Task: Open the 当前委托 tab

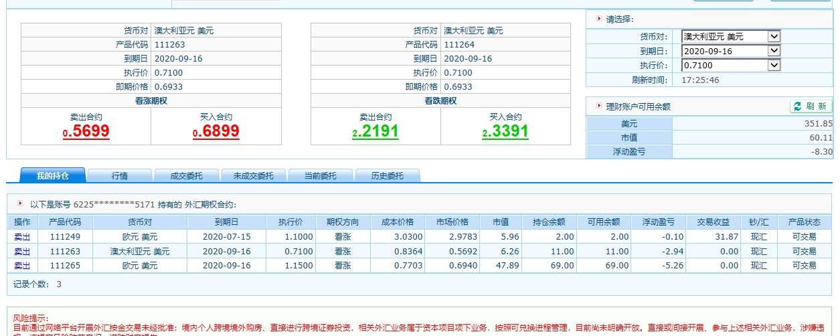Action: coord(320,176)
